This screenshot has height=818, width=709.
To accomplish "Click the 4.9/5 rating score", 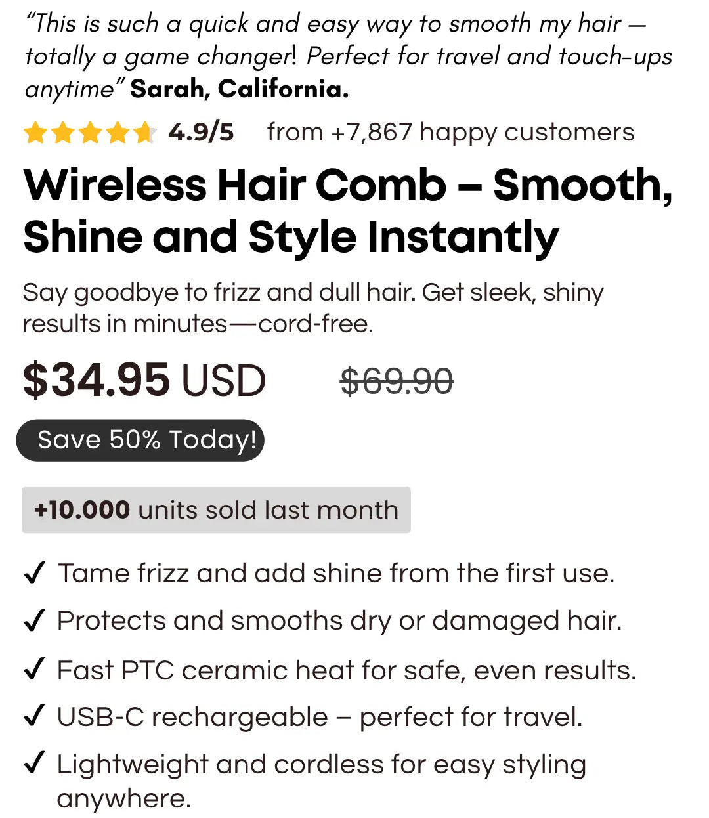I will (x=201, y=133).
